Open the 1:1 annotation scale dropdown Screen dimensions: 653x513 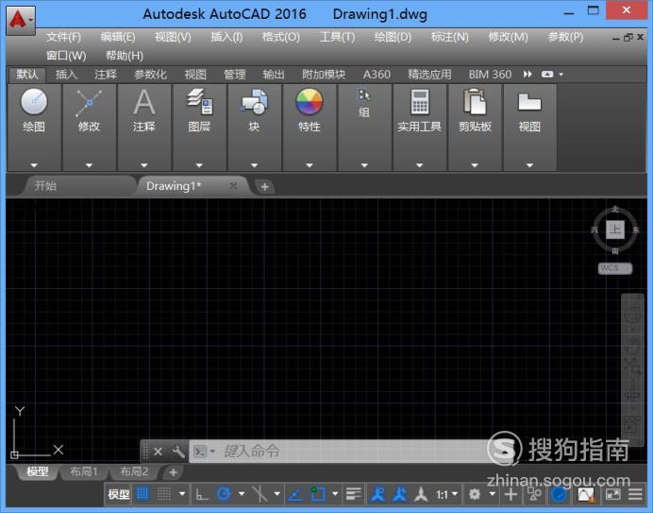pos(447,495)
